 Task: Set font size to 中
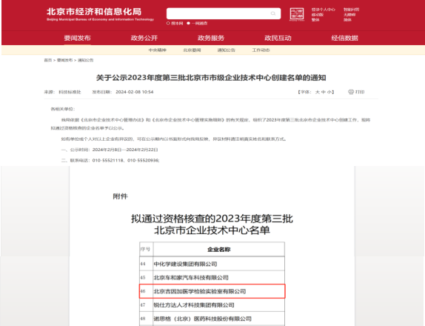click(323, 92)
